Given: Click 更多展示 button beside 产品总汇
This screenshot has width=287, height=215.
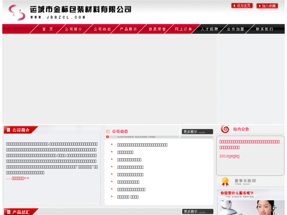Looking at the screenshot, I should click(x=197, y=211).
